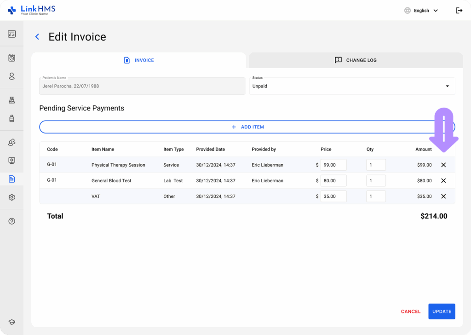Click the Item Name column header
The width and height of the screenshot is (471, 335).
[103, 149]
